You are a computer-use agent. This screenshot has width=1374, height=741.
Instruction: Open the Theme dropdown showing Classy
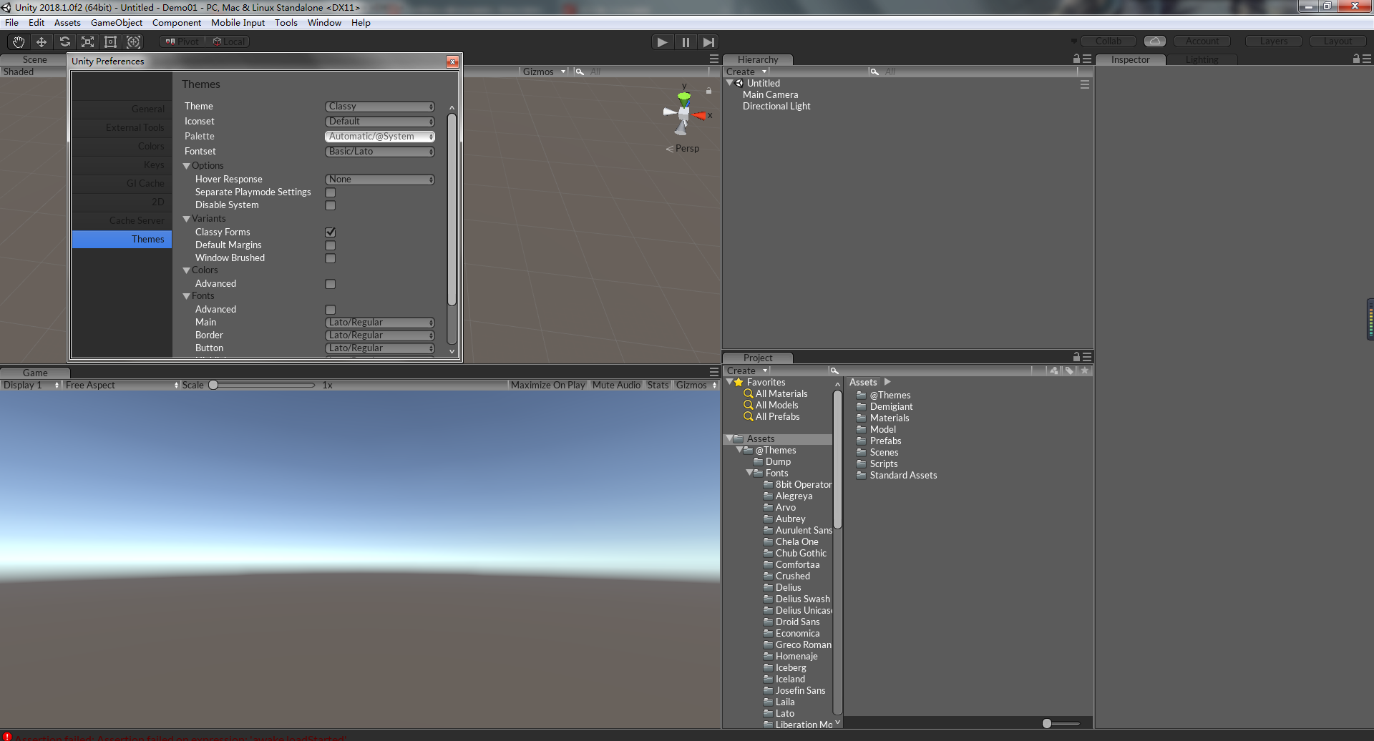click(x=379, y=106)
